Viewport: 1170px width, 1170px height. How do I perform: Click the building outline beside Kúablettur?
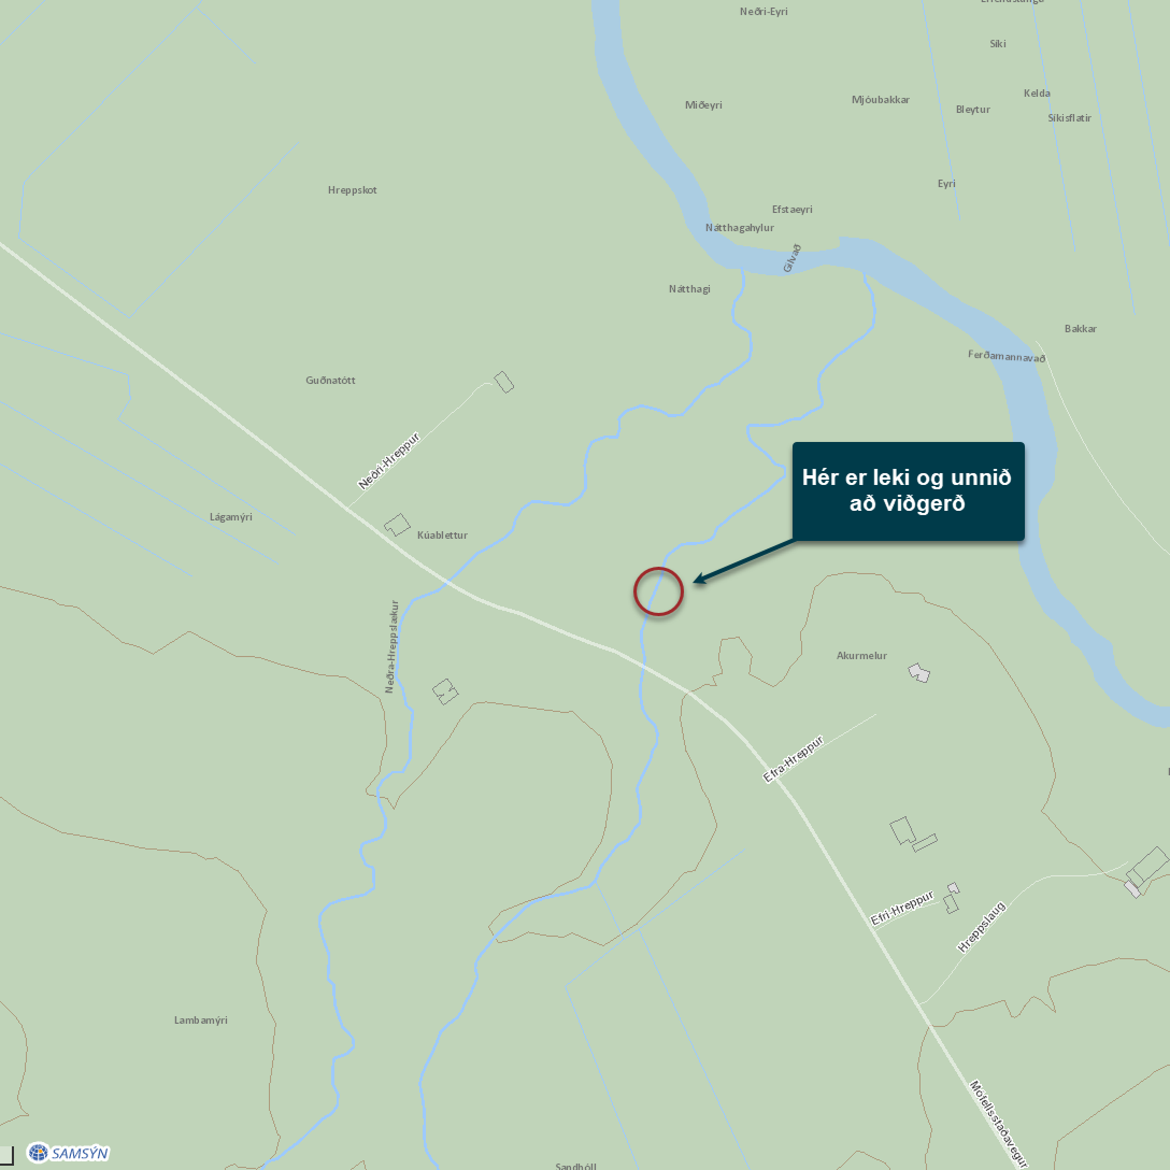pyautogui.click(x=397, y=524)
